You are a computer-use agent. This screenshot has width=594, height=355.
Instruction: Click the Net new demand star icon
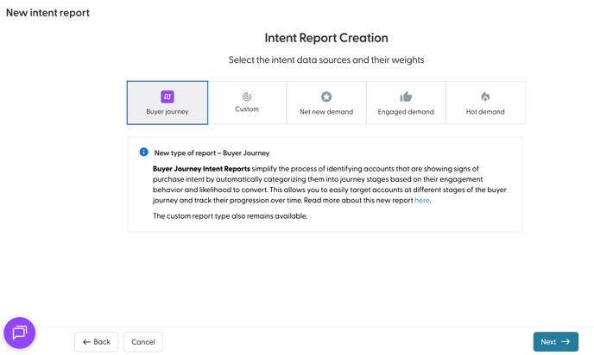[x=326, y=97]
